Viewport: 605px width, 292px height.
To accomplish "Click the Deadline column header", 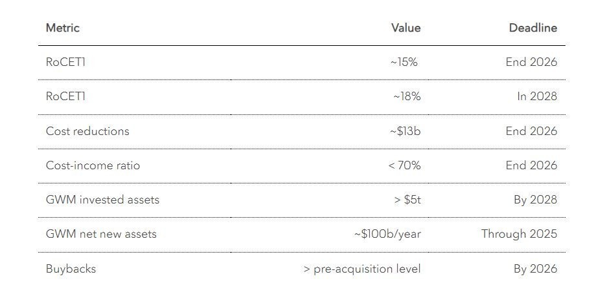I will [x=532, y=28].
